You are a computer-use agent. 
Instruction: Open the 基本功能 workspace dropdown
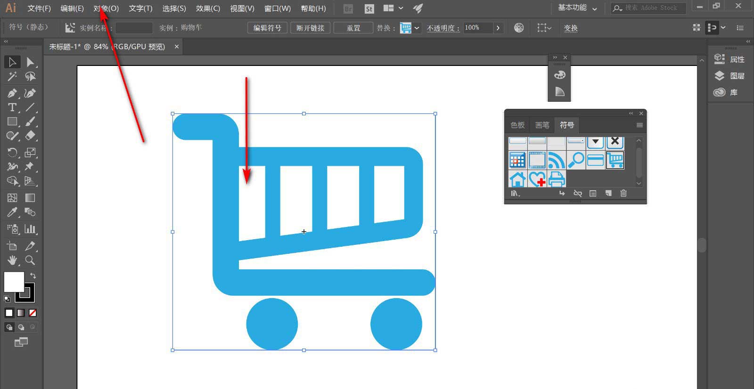577,8
